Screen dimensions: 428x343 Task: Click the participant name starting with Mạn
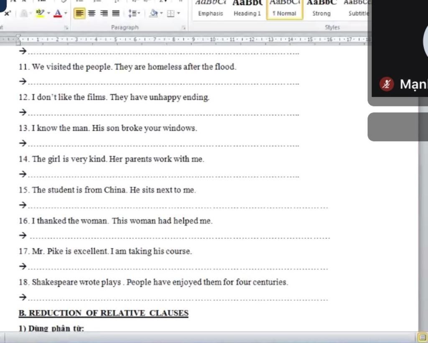coord(413,84)
